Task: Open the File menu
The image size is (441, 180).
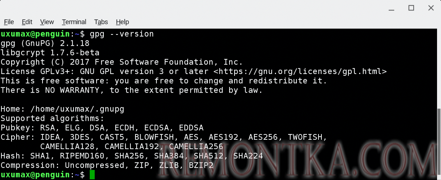Action: (x=9, y=22)
